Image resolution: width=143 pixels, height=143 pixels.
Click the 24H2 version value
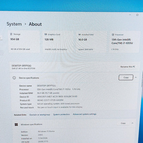click(40, 135)
